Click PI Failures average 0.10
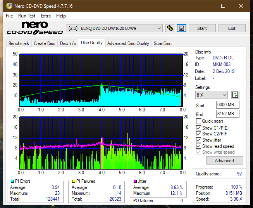253x208 pixels. coord(117,187)
